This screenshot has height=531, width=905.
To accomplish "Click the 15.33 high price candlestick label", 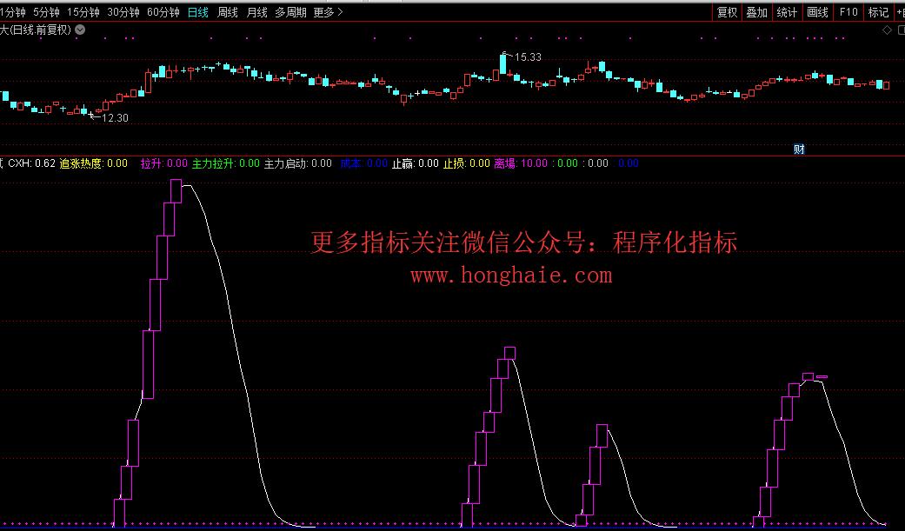I will pyautogui.click(x=527, y=57).
